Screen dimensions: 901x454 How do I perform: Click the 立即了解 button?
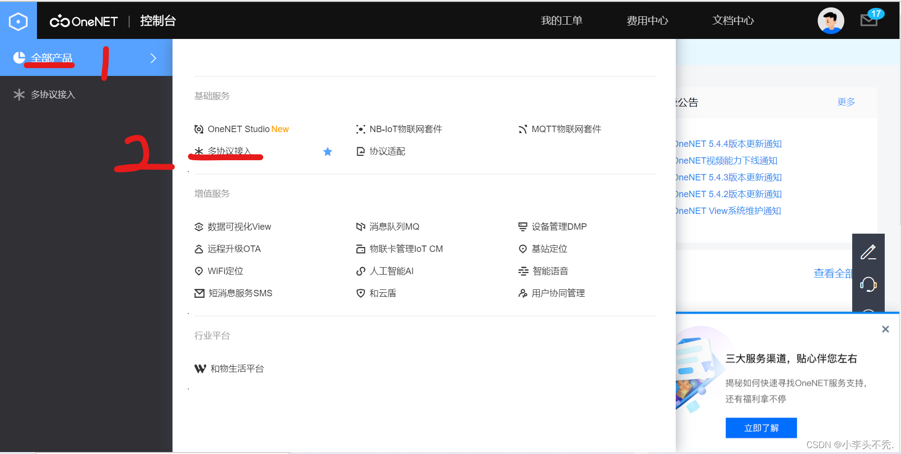[x=761, y=428]
